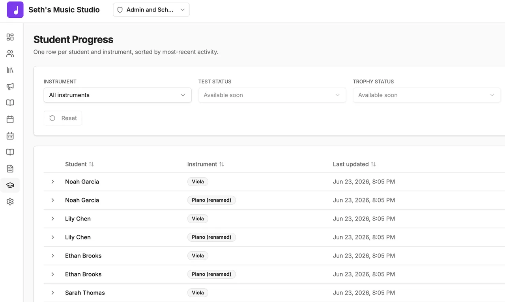Click the Reset filters button
Screen dimensions: 505x302
(x=63, y=118)
